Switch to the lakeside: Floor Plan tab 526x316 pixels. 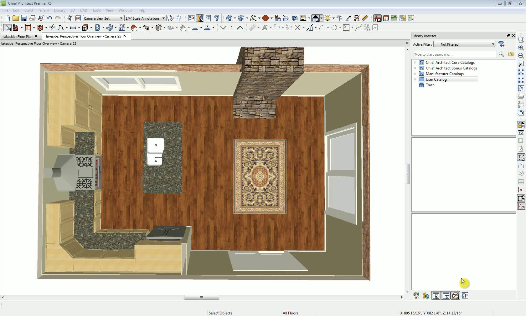(18, 36)
